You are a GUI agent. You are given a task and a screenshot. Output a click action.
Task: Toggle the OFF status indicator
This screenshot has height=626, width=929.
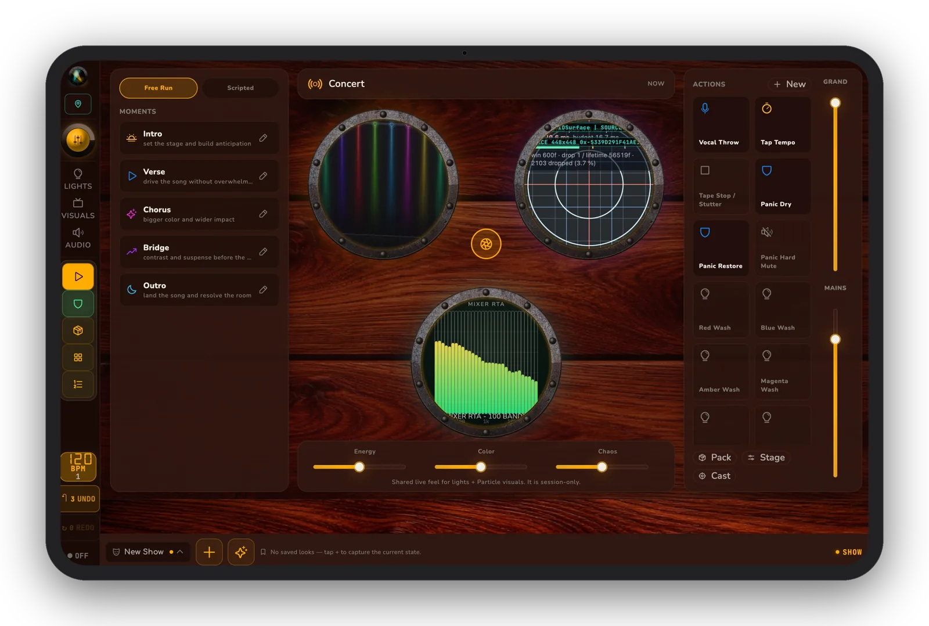coord(78,556)
